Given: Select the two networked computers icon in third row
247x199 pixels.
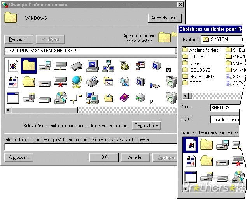Looking at the screenshot, I should point(93,98).
